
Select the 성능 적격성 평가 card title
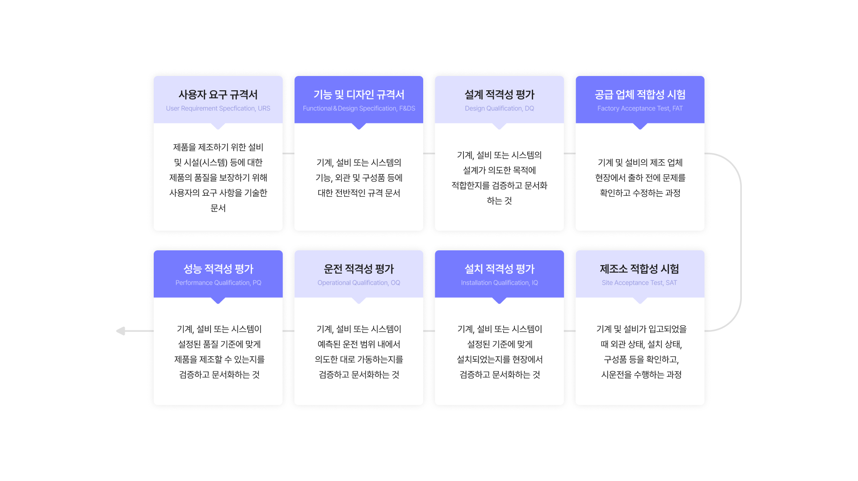(x=218, y=269)
